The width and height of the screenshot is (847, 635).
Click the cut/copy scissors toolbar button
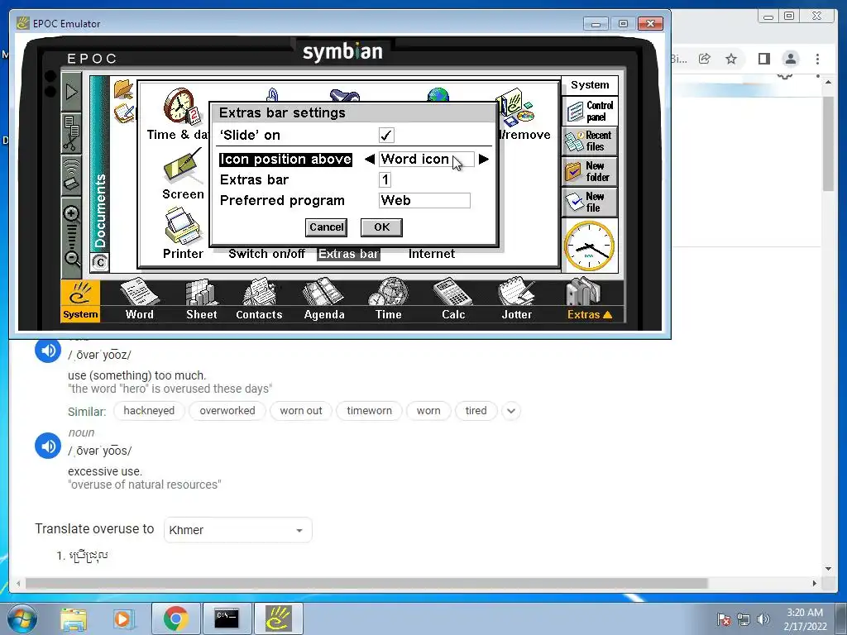tap(72, 133)
